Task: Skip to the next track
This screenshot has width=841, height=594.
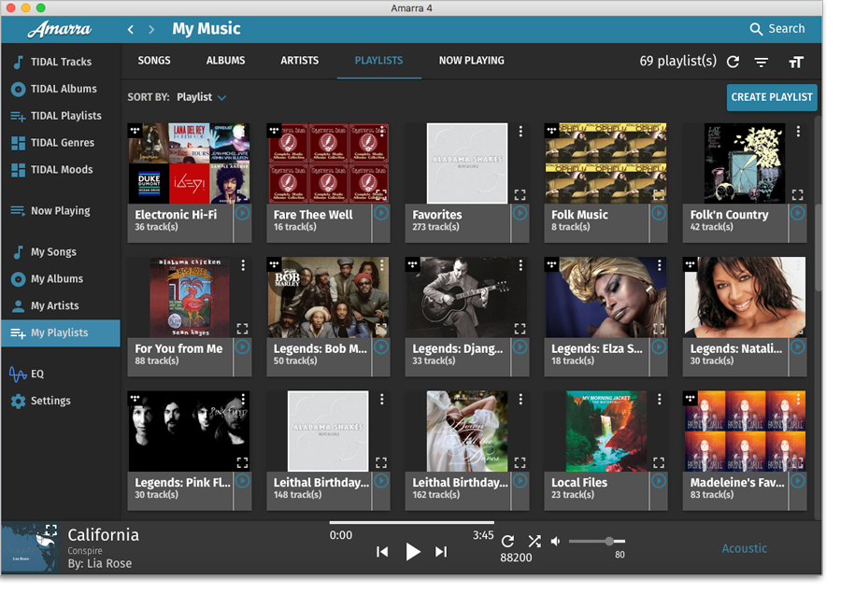Action: pos(441,552)
